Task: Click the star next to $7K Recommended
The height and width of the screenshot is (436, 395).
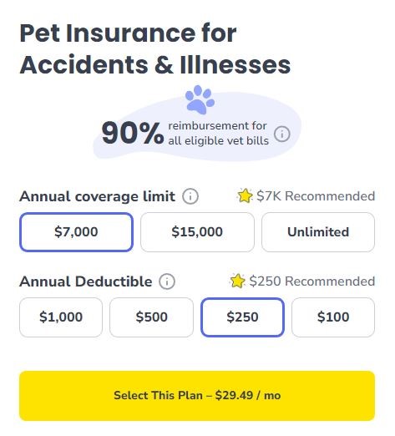Action: click(245, 195)
